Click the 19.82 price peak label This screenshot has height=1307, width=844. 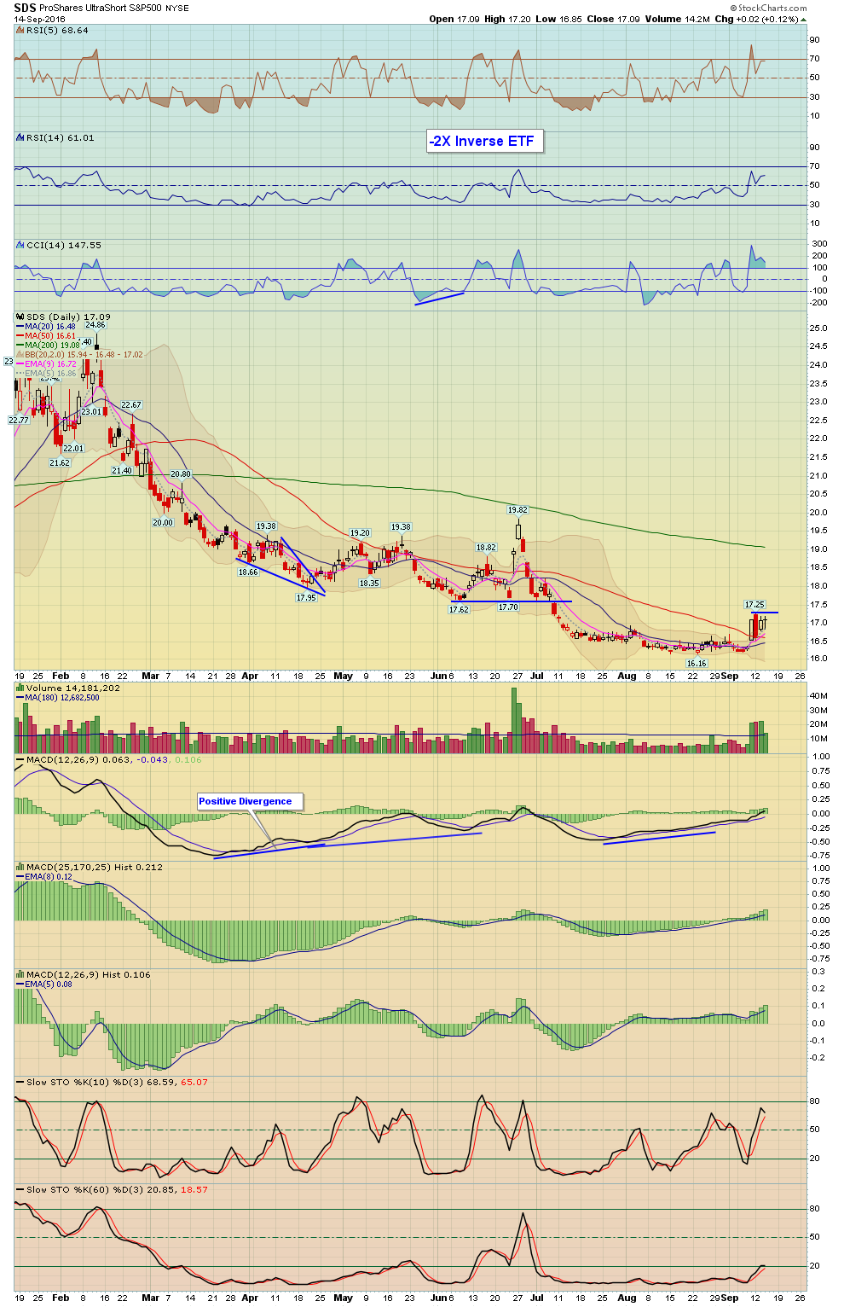point(517,510)
